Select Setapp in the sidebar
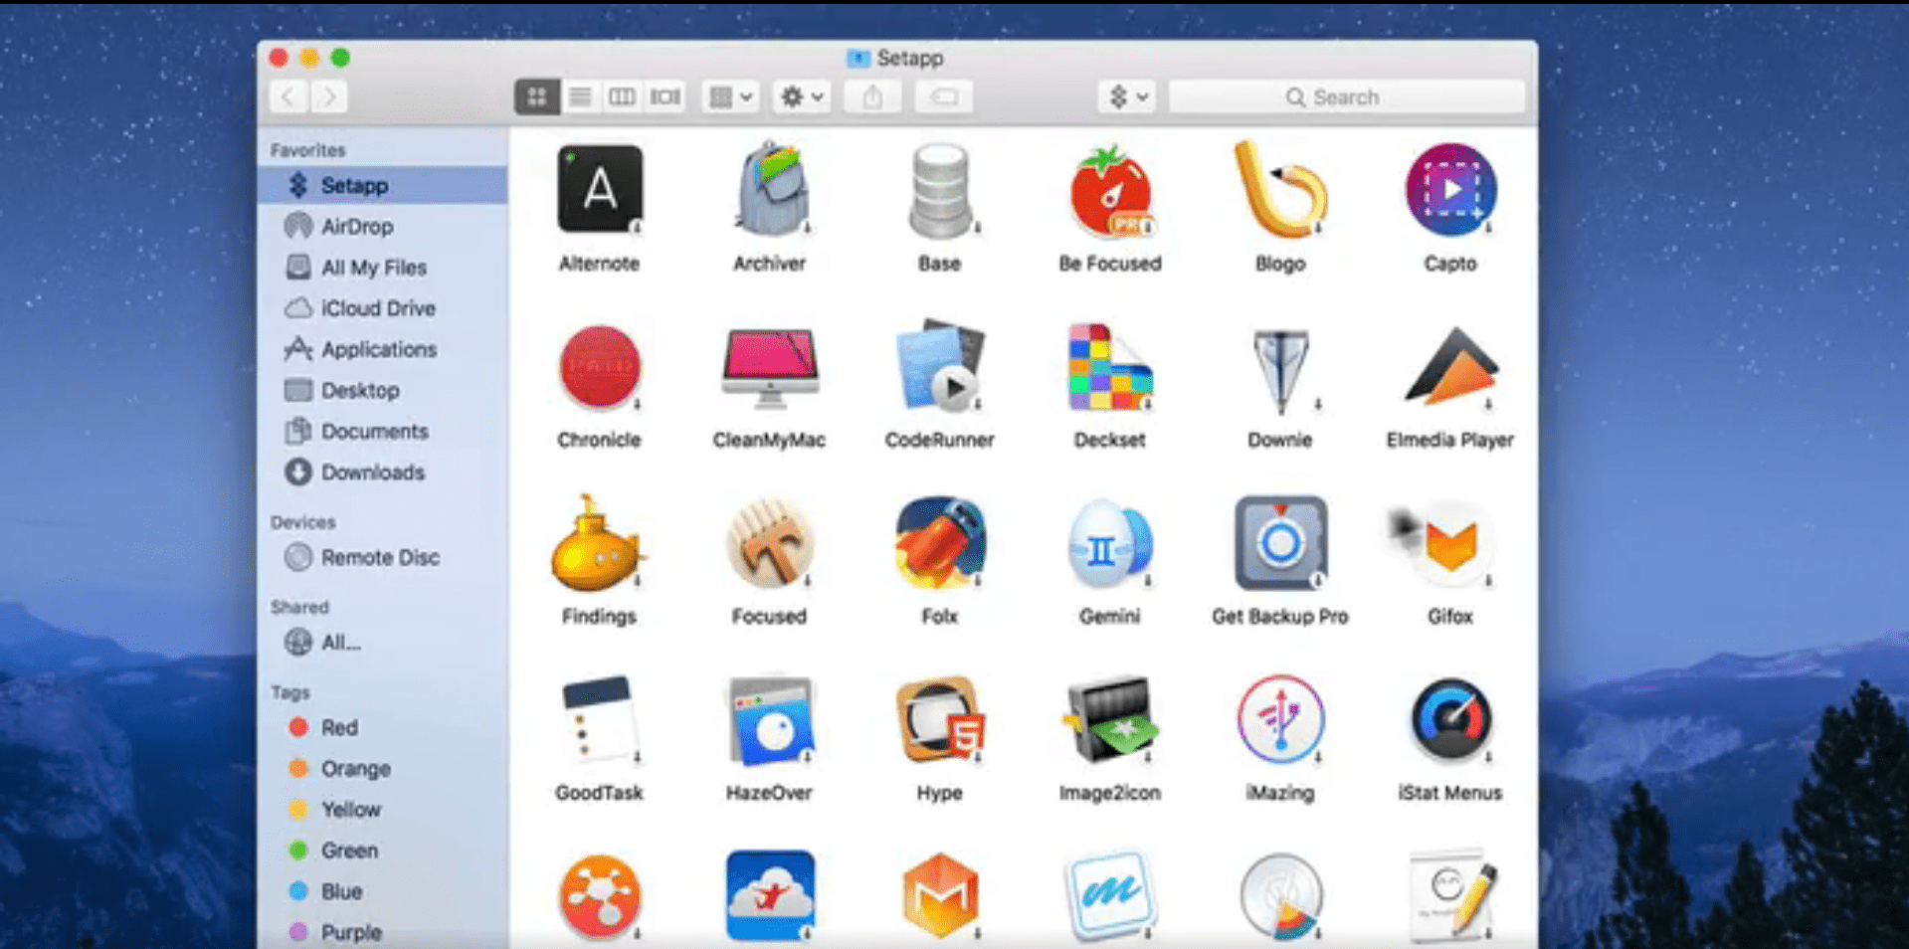This screenshot has width=1909, height=949. [383, 185]
